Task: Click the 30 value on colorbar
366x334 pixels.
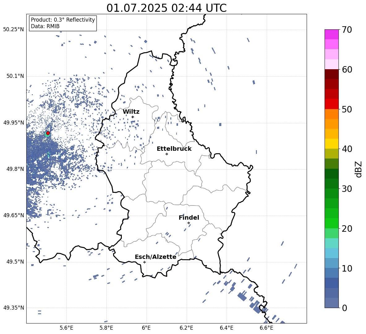Action: (x=347, y=188)
